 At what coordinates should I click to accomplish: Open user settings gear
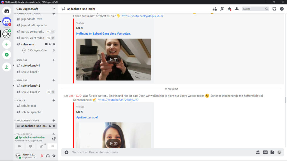(54, 156)
